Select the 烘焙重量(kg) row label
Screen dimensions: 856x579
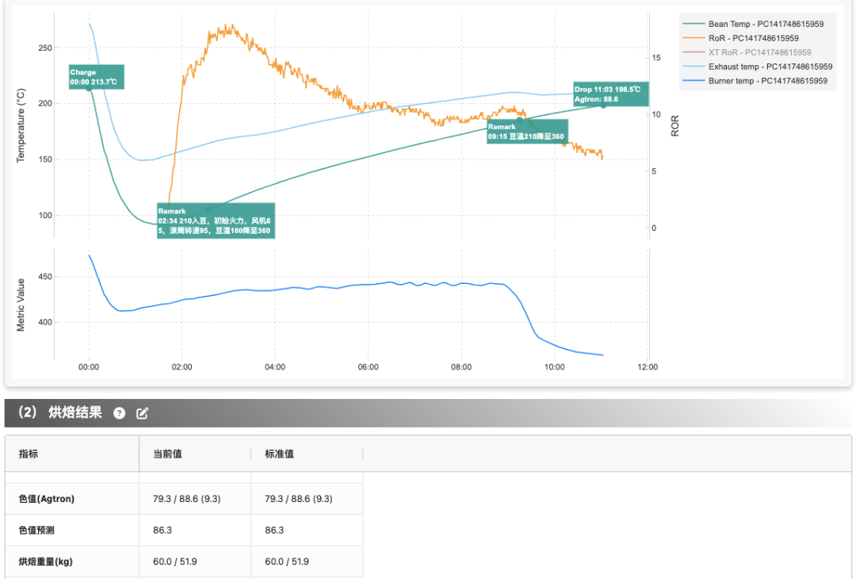tap(46, 562)
